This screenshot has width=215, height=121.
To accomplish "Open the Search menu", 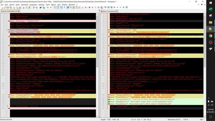I will (x=12, y=5).
